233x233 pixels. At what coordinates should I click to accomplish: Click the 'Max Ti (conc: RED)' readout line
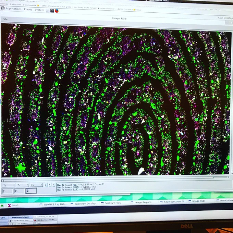pos(81,185)
